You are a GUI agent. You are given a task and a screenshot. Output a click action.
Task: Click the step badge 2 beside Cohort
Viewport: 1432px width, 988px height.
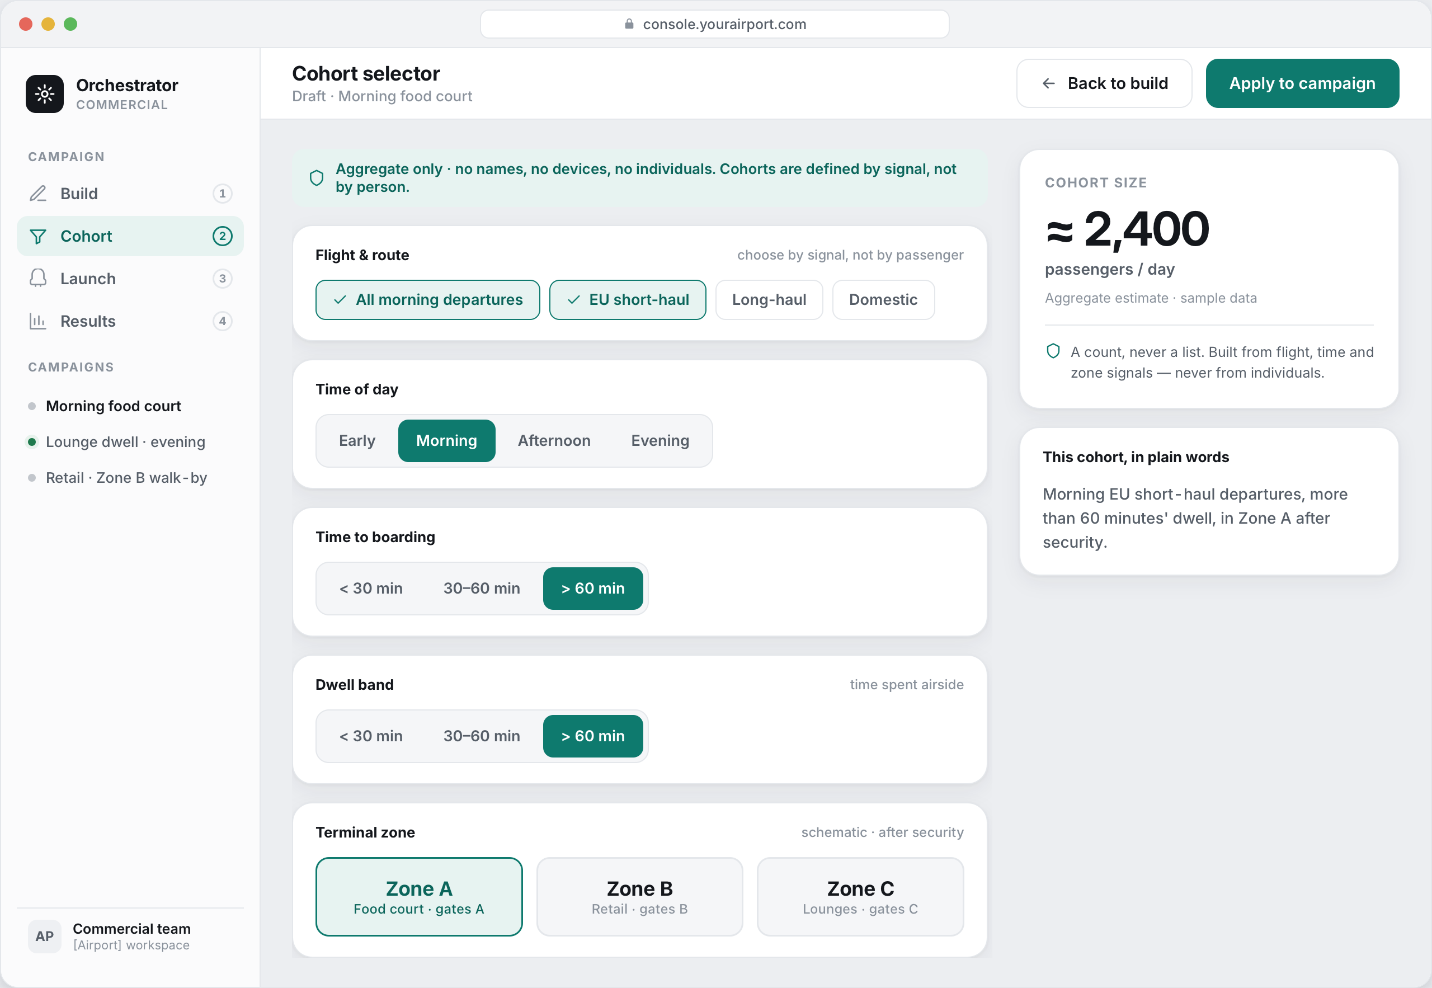[x=222, y=237]
